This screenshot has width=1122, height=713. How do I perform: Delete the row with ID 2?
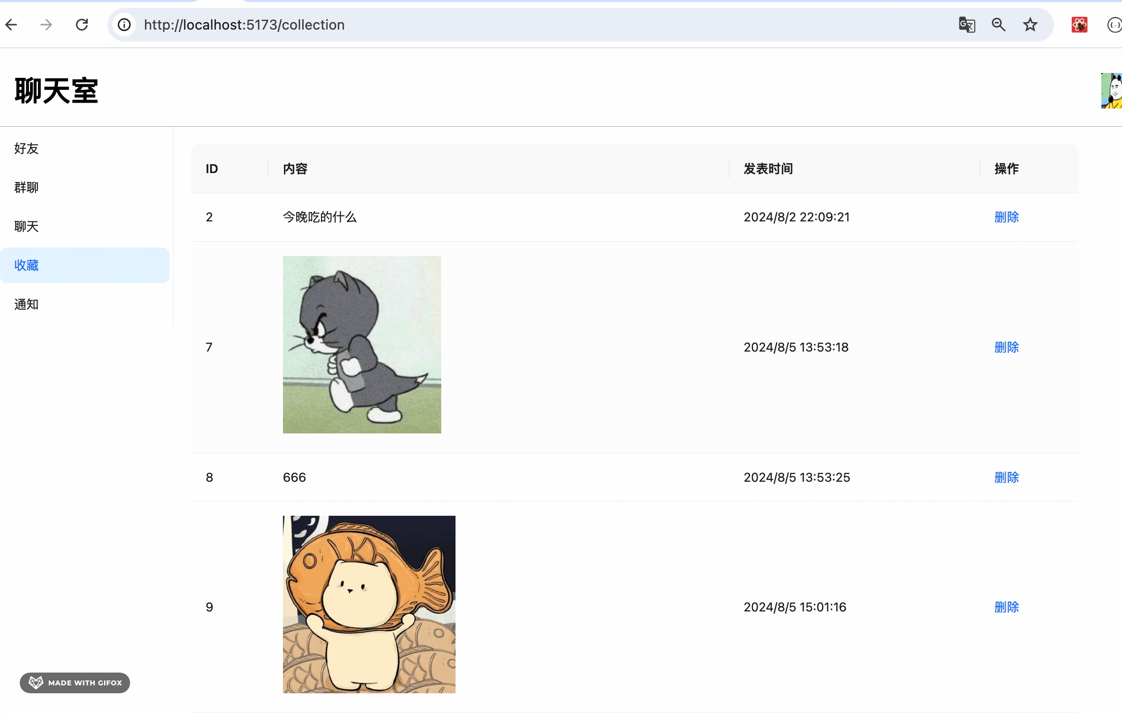pos(1006,217)
